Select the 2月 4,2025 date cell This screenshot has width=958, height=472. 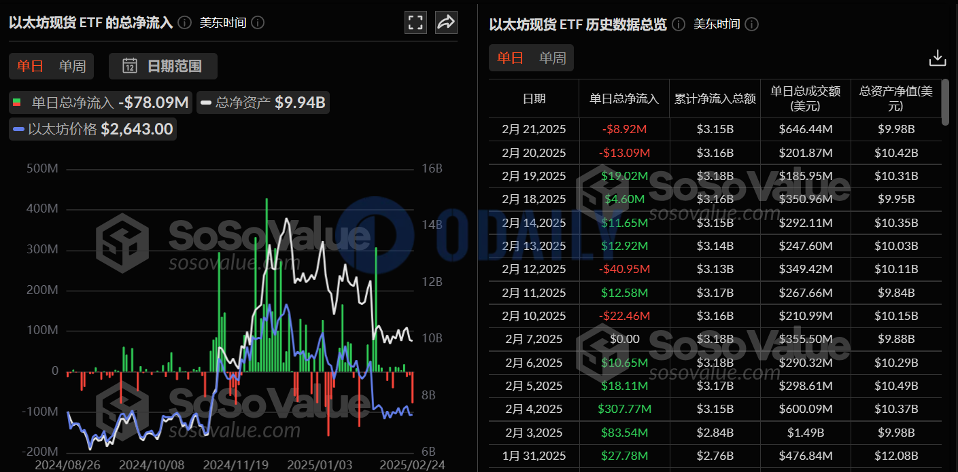[x=534, y=408]
